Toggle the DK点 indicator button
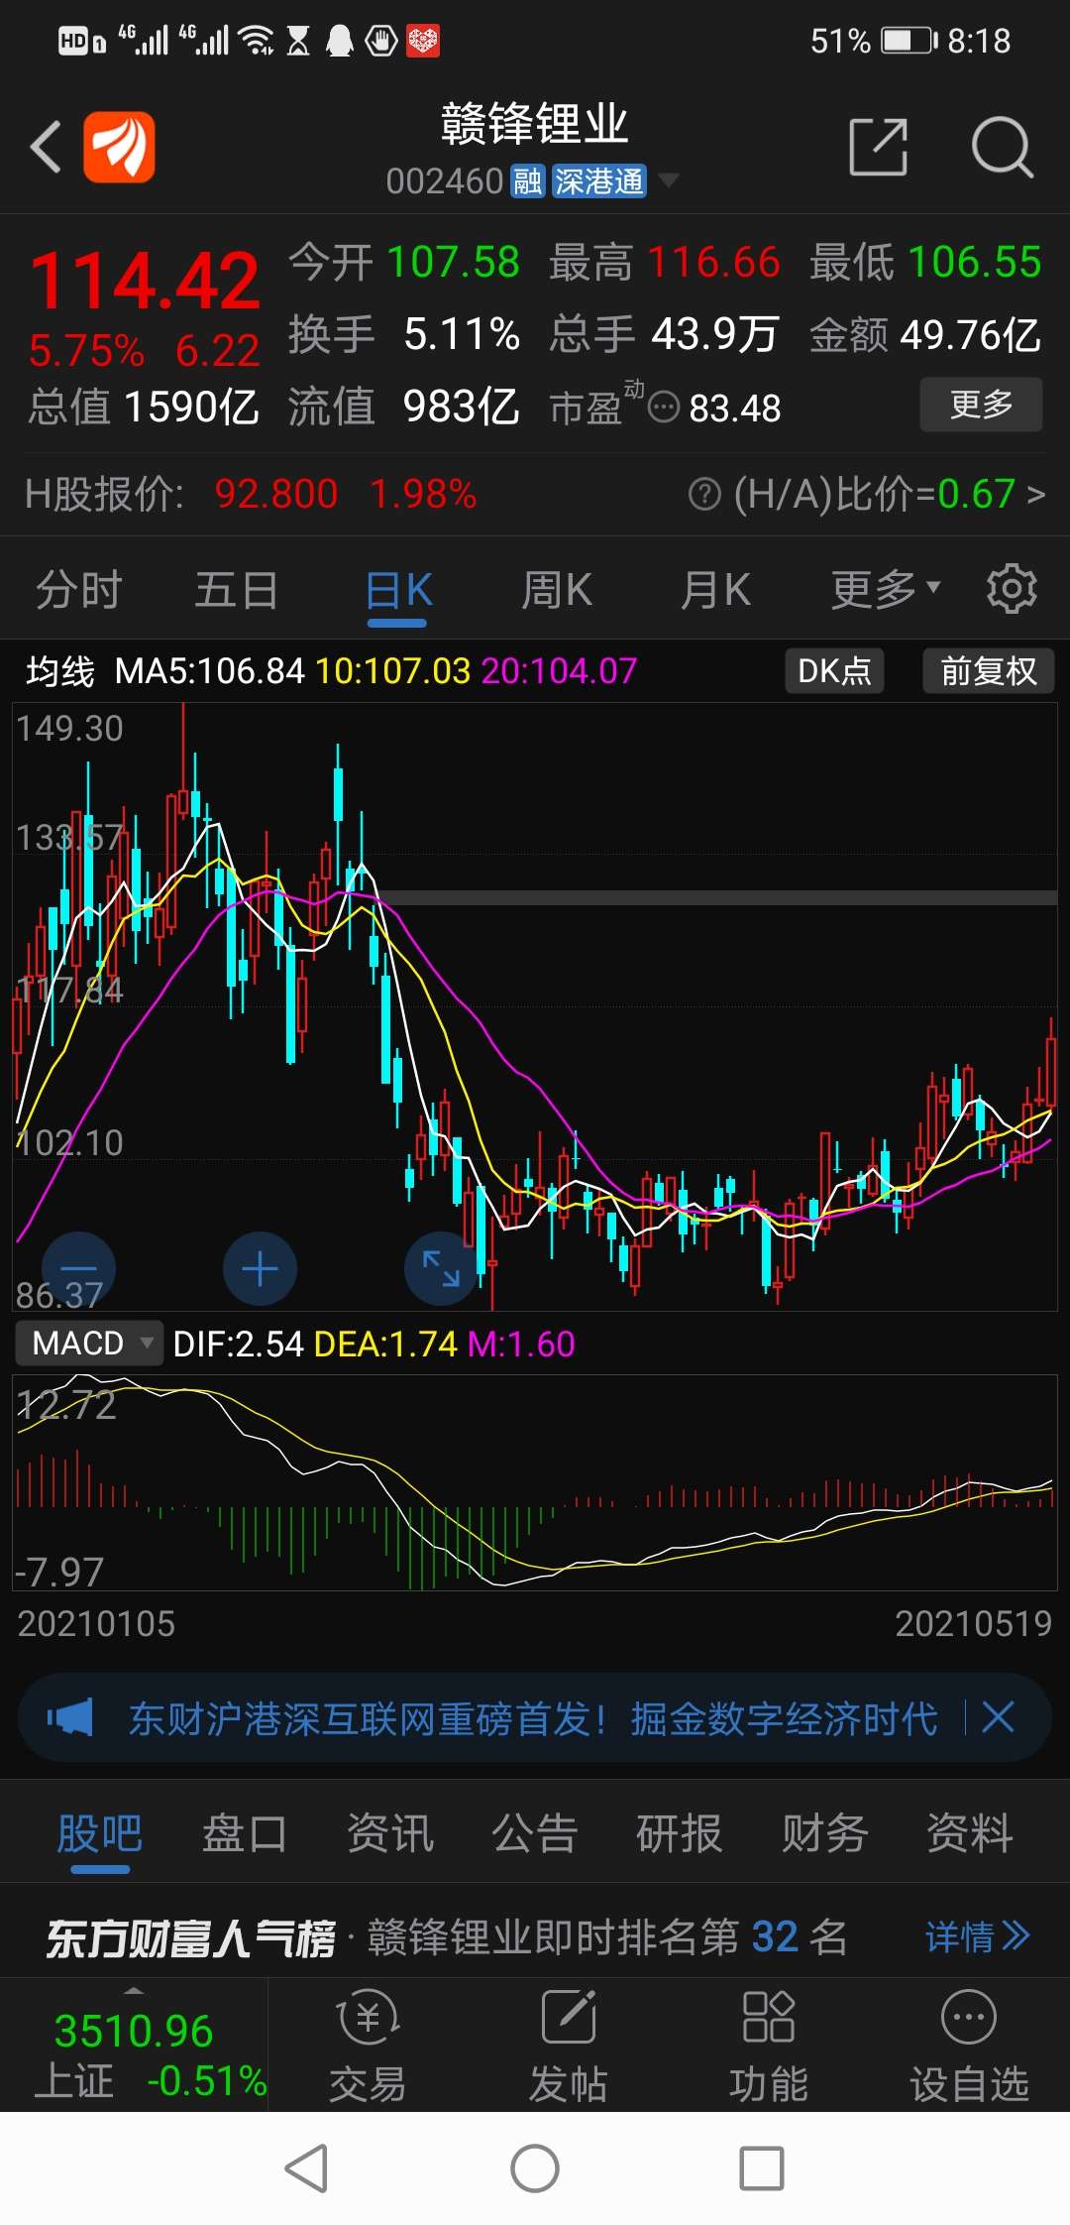The height and width of the screenshot is (2225, 1070). point(834,671)
